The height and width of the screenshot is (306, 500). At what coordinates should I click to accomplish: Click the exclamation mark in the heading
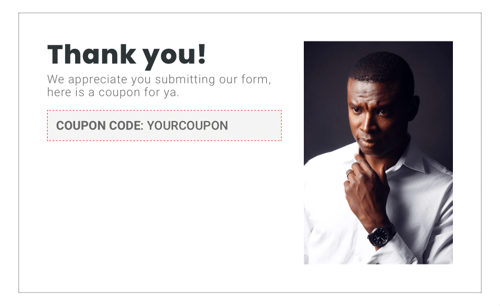pos(202,54)
